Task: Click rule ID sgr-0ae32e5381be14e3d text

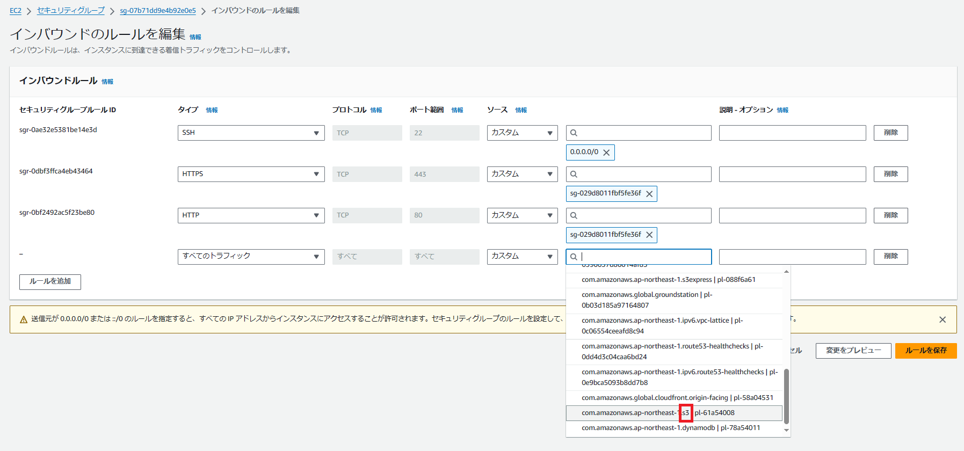Action: [58, 130]
